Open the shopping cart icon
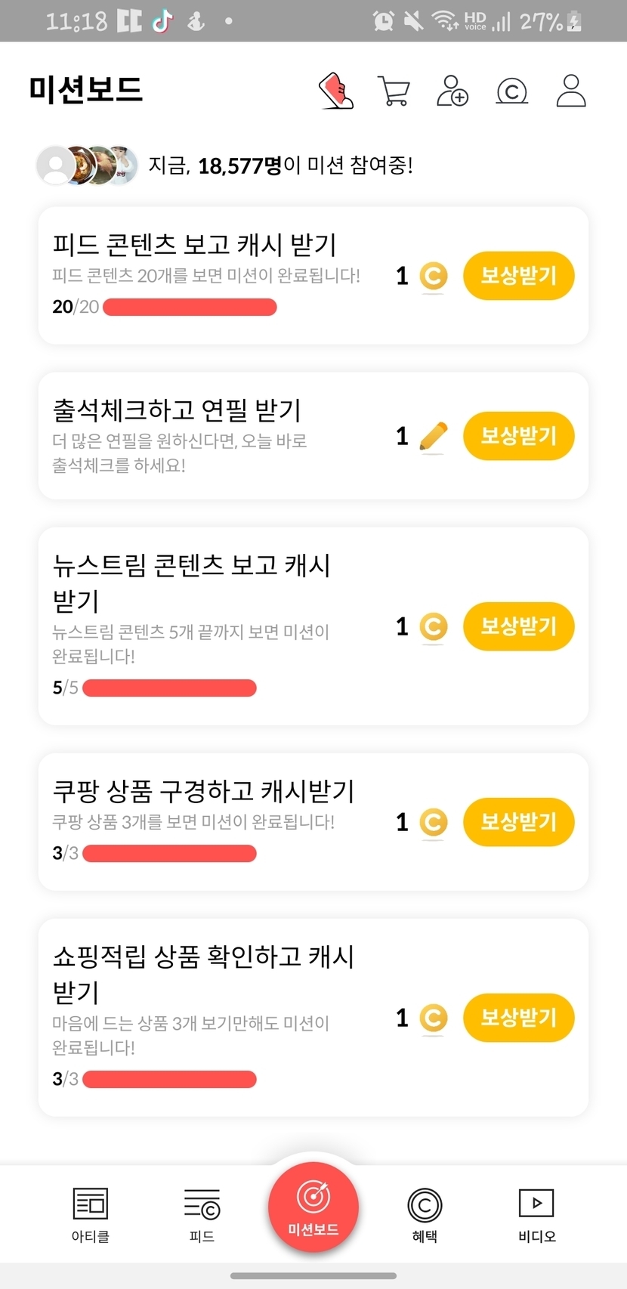The image size is (627, 1289). (x=394, y=91)
